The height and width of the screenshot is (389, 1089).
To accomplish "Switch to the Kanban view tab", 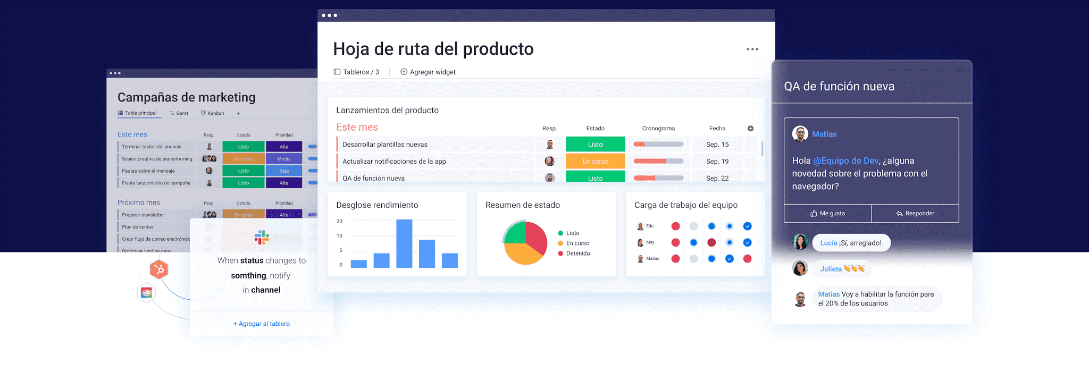I will [x=213, y=113].
